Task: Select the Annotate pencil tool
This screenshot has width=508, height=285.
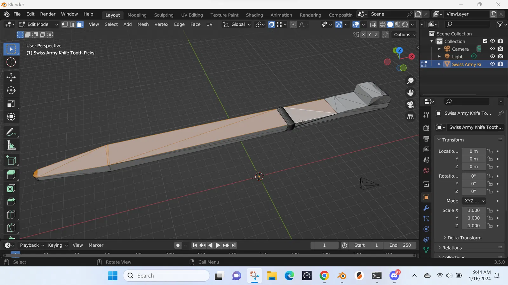Action: [x=11, y=132]
